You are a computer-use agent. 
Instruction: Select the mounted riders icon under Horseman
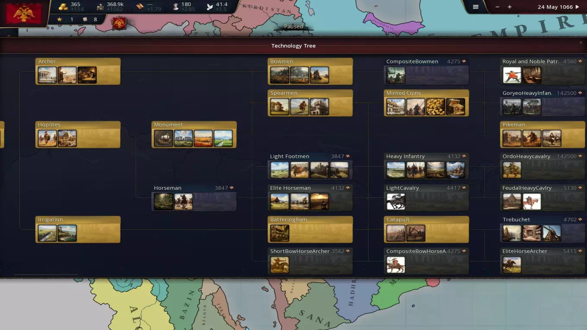tap(183, 201)
